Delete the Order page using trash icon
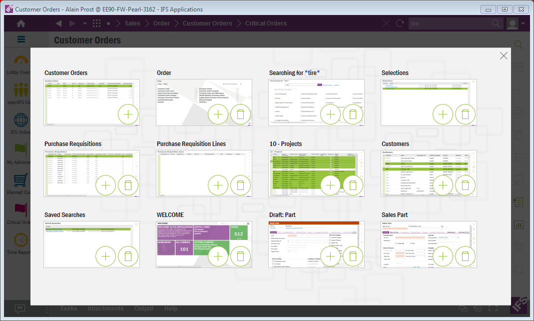534x321 pixels. 240,114
